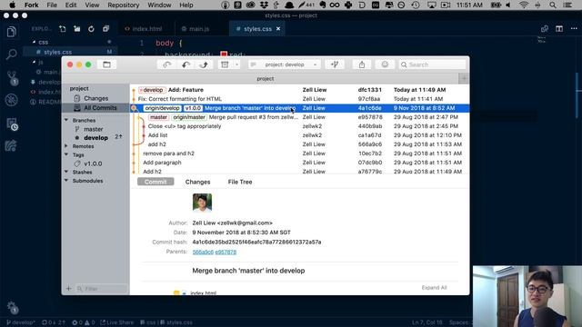582x327 pixels.
Task: Collapse the Branches section
Action: point(66,120)
